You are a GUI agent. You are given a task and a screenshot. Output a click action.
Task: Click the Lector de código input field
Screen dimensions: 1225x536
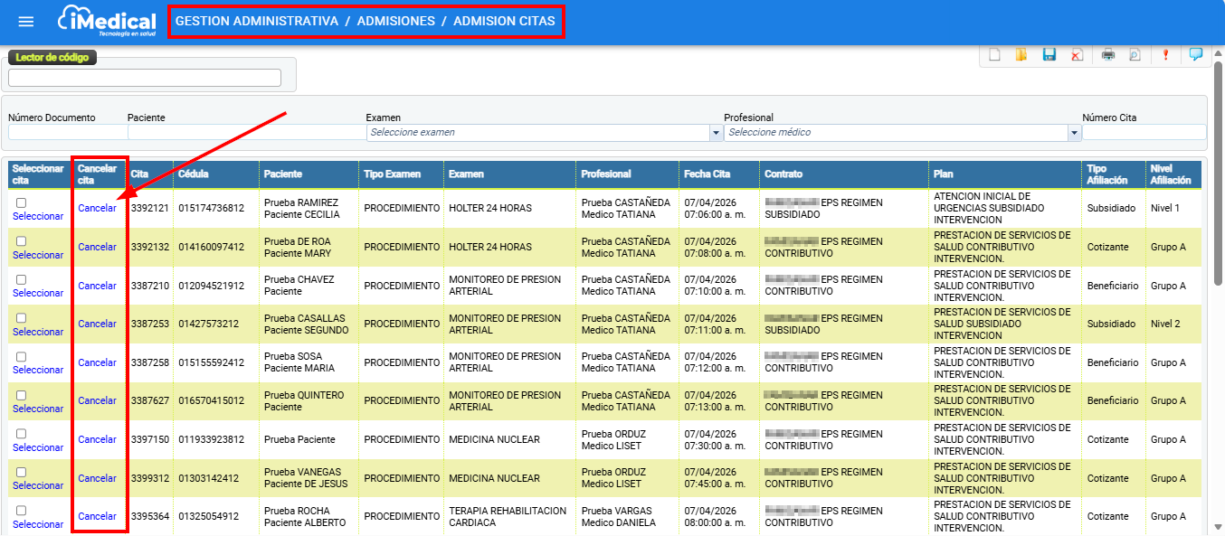145,78
